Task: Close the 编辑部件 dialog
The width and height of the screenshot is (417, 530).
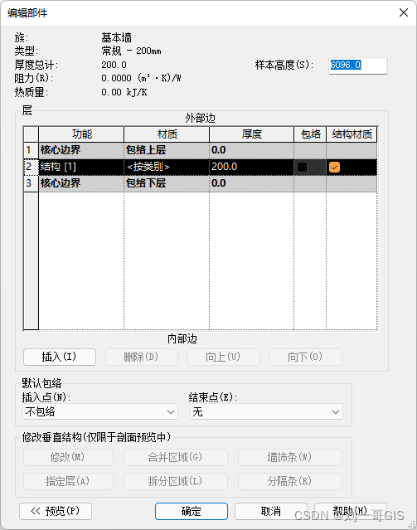Action: click(404, 12)
